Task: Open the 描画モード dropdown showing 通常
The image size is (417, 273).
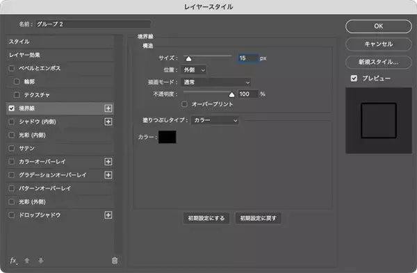Action: pos(215,83)
